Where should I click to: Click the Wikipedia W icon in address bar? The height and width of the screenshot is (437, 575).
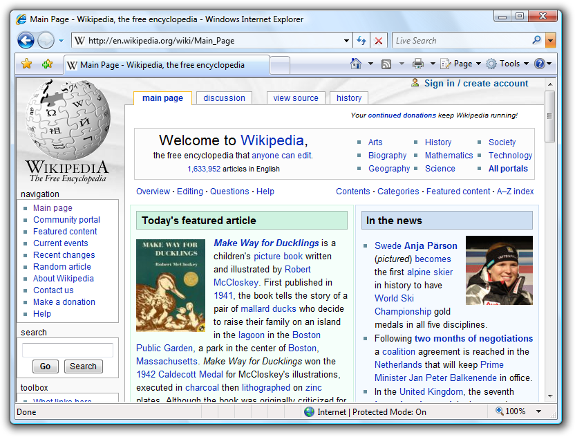coord(79,41)
